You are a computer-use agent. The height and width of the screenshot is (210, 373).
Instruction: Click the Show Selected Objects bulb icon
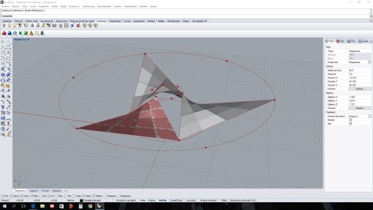tap(15, 25)
